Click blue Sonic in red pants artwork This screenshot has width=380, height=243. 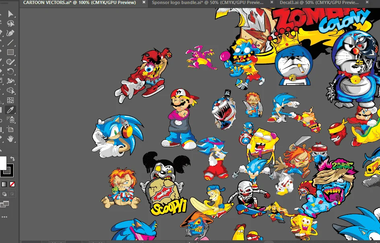click(x=213, y=158)
